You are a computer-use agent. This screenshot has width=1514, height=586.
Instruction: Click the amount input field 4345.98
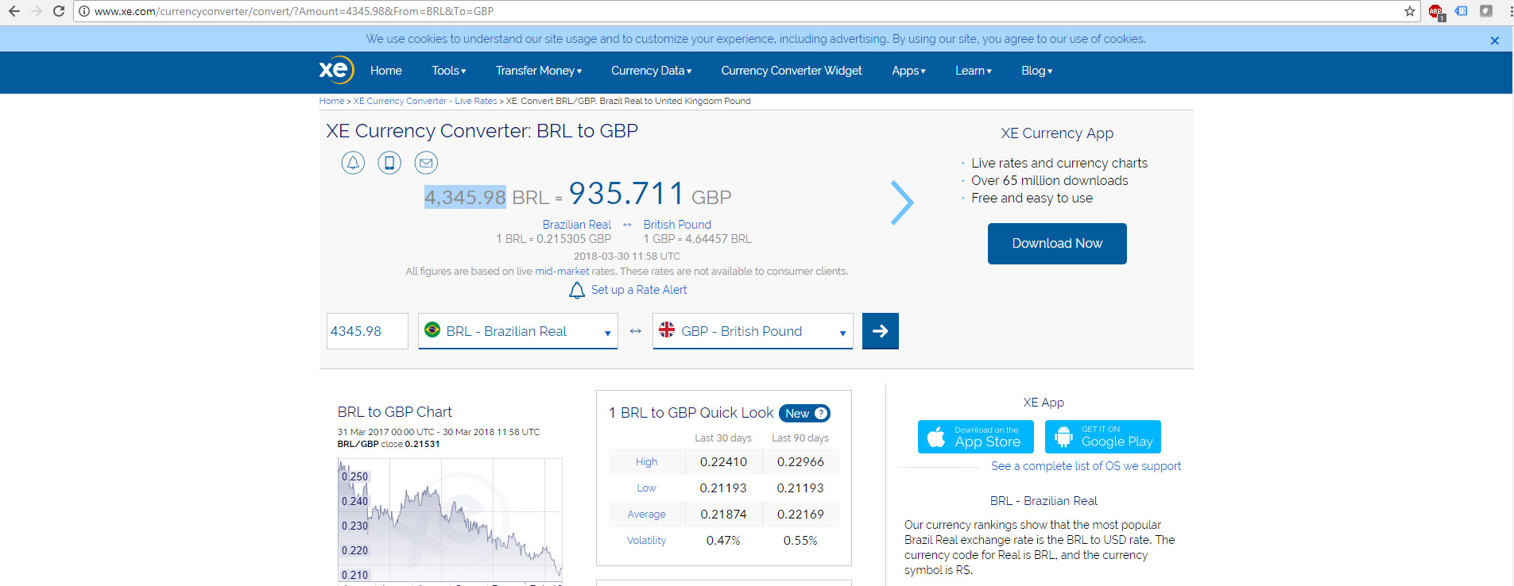[367, 331]
